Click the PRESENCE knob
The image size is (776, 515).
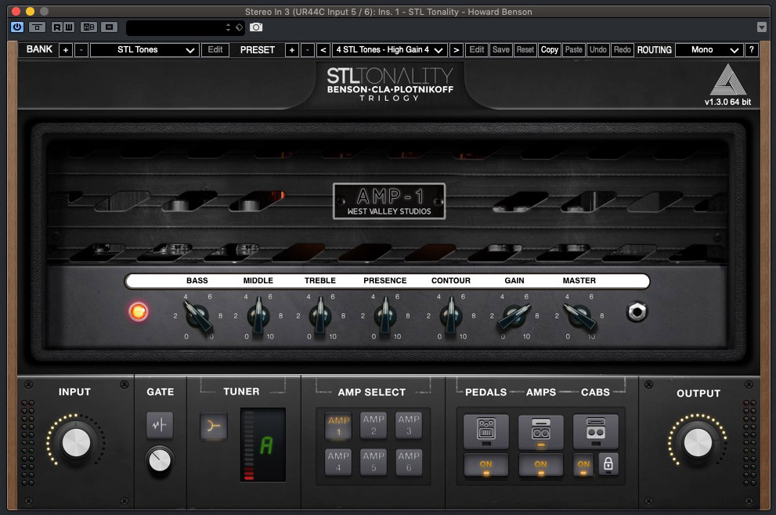pos(384,315)
